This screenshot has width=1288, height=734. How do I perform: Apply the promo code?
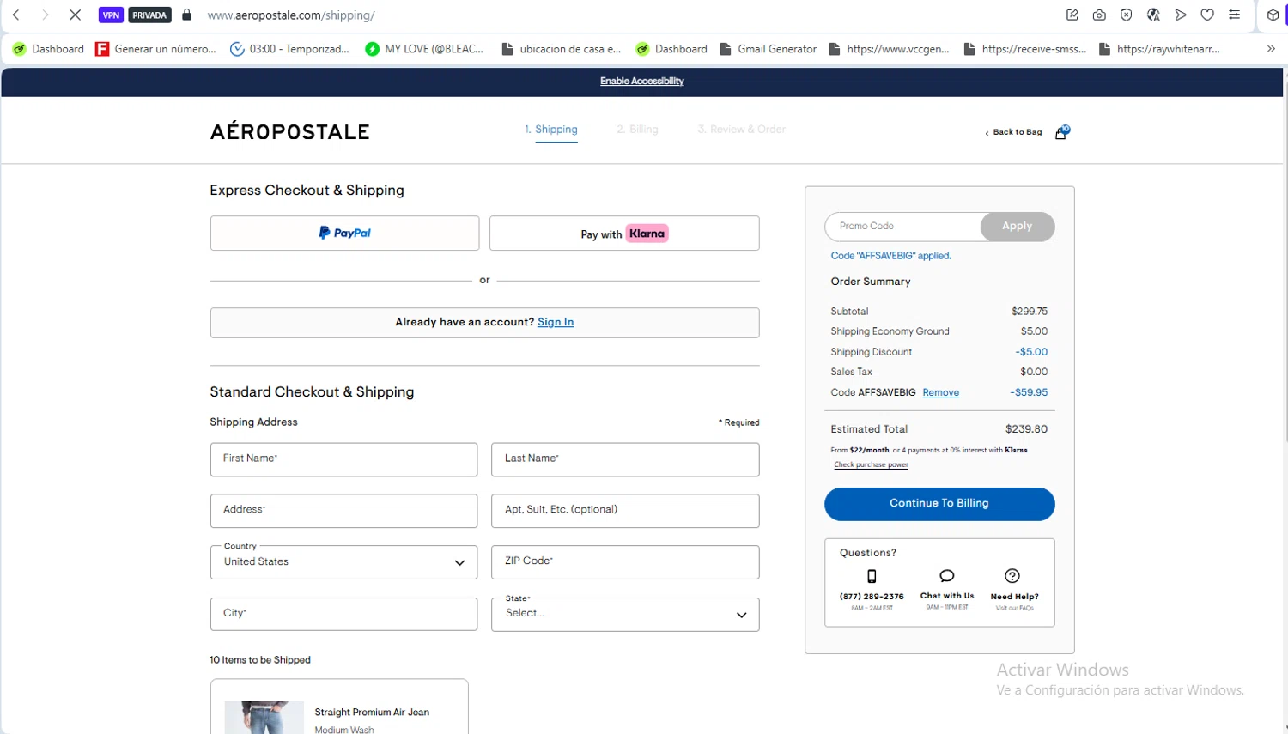coord(1018,226)
